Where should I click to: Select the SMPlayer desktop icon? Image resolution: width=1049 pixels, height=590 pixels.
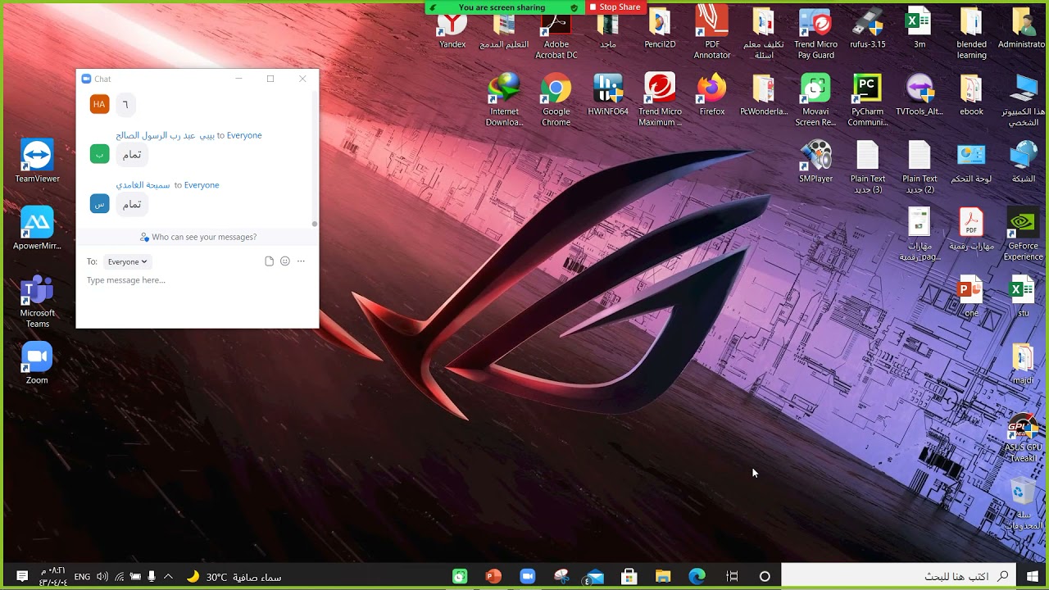point(815,161)
